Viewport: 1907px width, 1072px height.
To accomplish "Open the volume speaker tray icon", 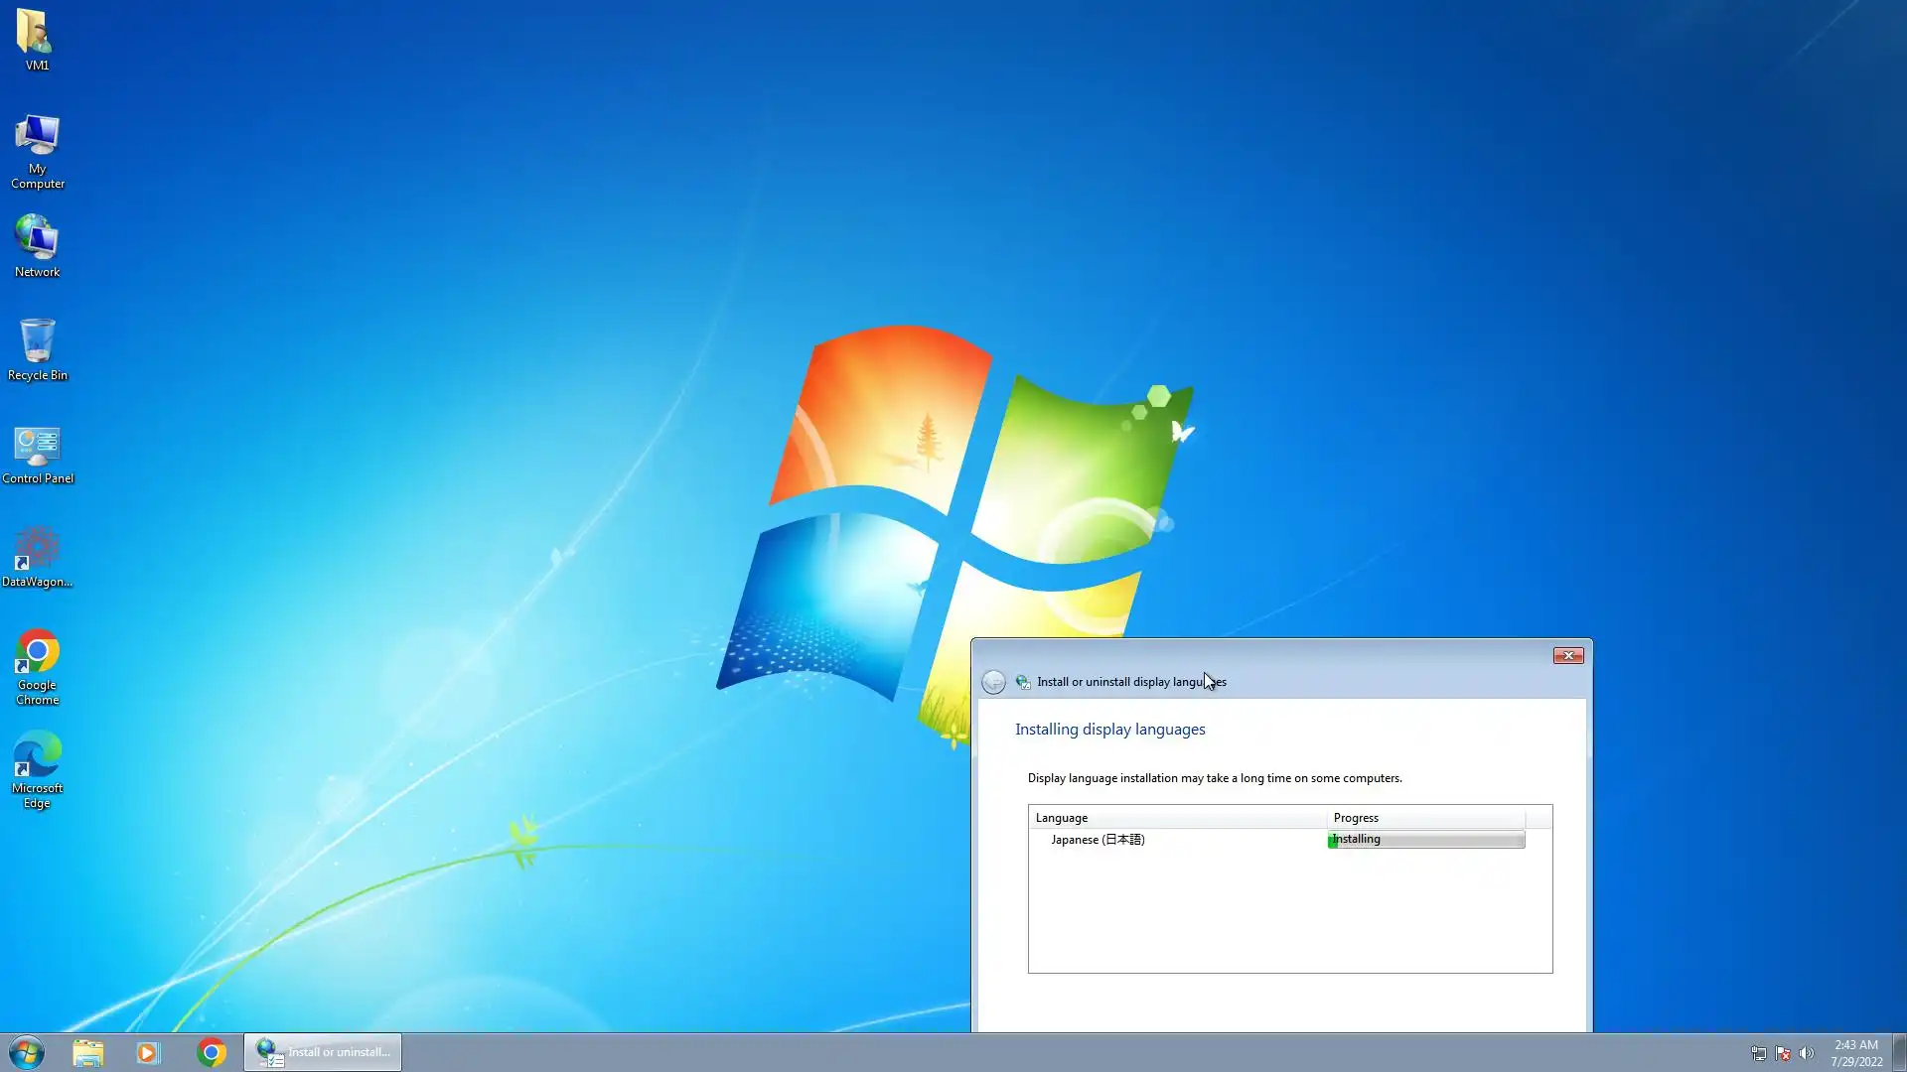I will pos(1806,1053).
